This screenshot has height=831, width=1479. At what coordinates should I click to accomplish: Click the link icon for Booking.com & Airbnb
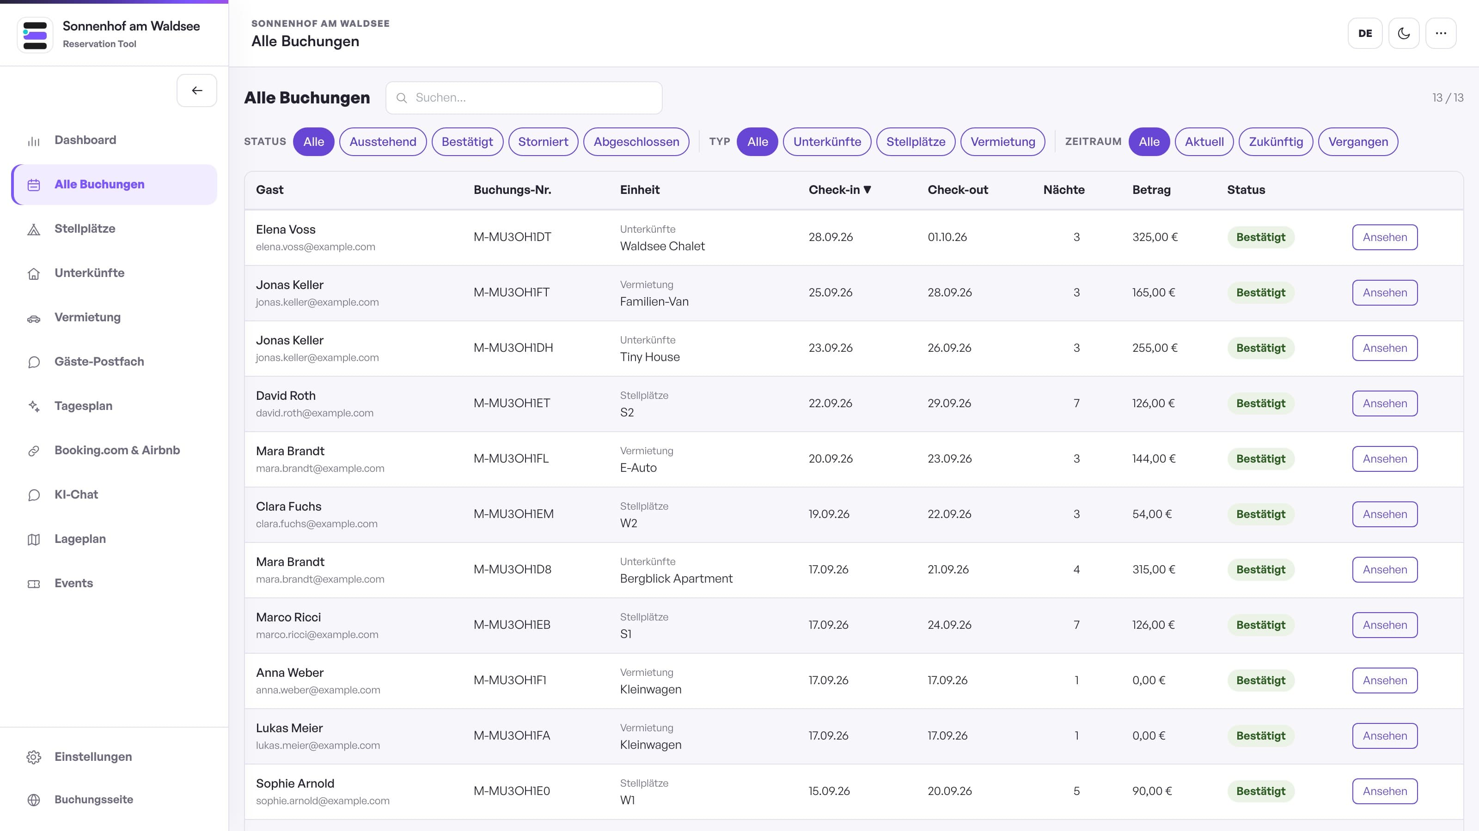click(34, 451)
